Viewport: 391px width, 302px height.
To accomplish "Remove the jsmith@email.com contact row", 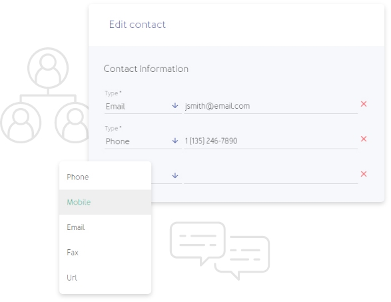I will click(x=363, y=104).
